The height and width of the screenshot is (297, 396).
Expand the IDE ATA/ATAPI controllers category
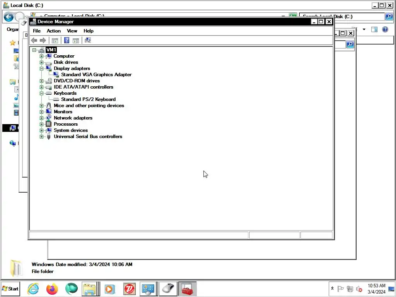tap(41, 87)
